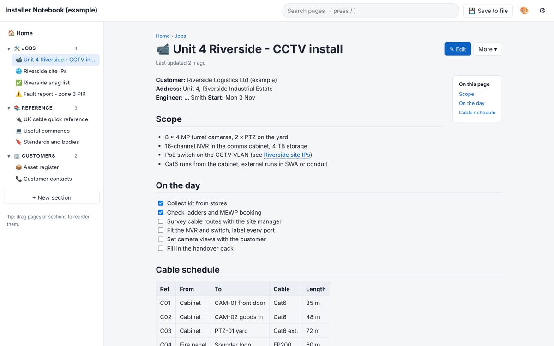This screenshot has height=346, width=554.
Task: Click the package icon of Asset register
Action: click(x=18, y=167)
